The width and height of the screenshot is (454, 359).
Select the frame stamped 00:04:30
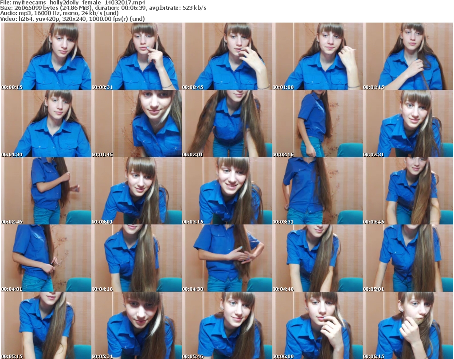tap(227, 258)
